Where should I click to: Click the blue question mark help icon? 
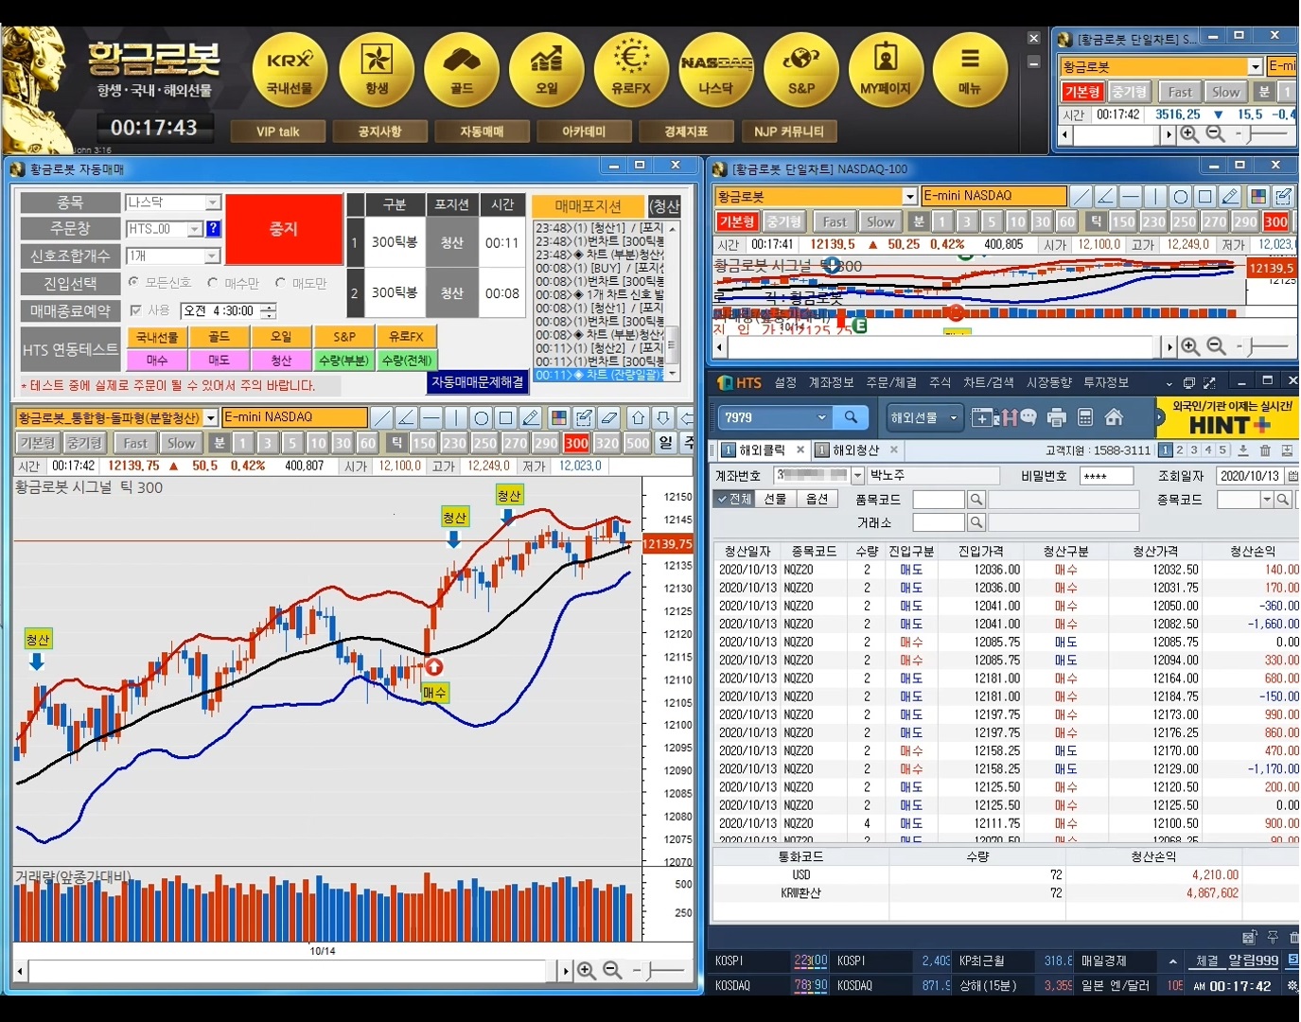pos(213,228)
